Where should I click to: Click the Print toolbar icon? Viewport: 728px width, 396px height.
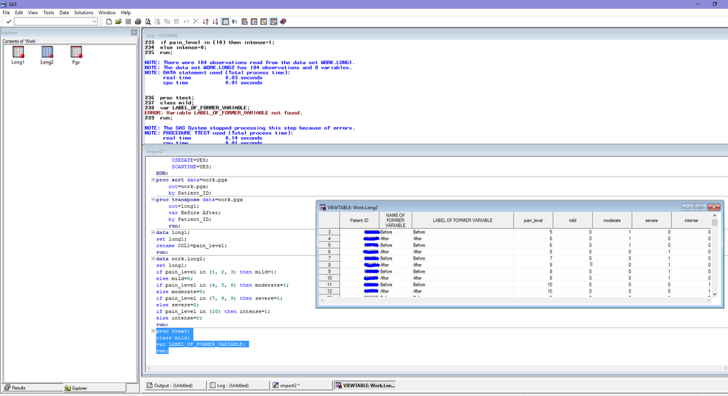(x=138, y=21)
